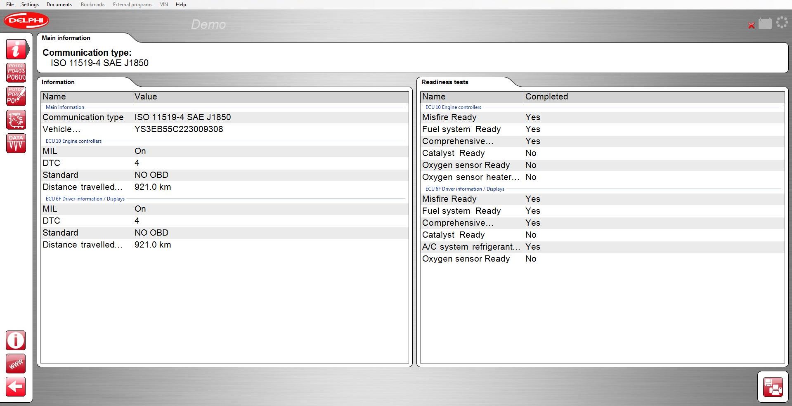Click the round info help icon
This screenshot has width=792, height=406.
pos(16,340)
